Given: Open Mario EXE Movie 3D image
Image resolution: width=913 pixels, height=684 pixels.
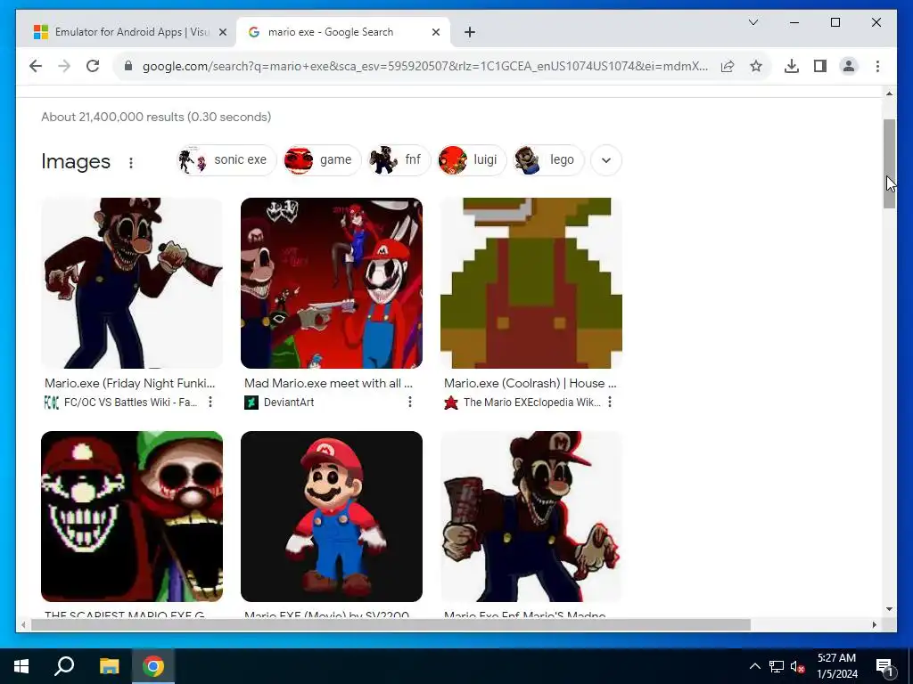Looking at the screenshot, I should pos(332,516).
